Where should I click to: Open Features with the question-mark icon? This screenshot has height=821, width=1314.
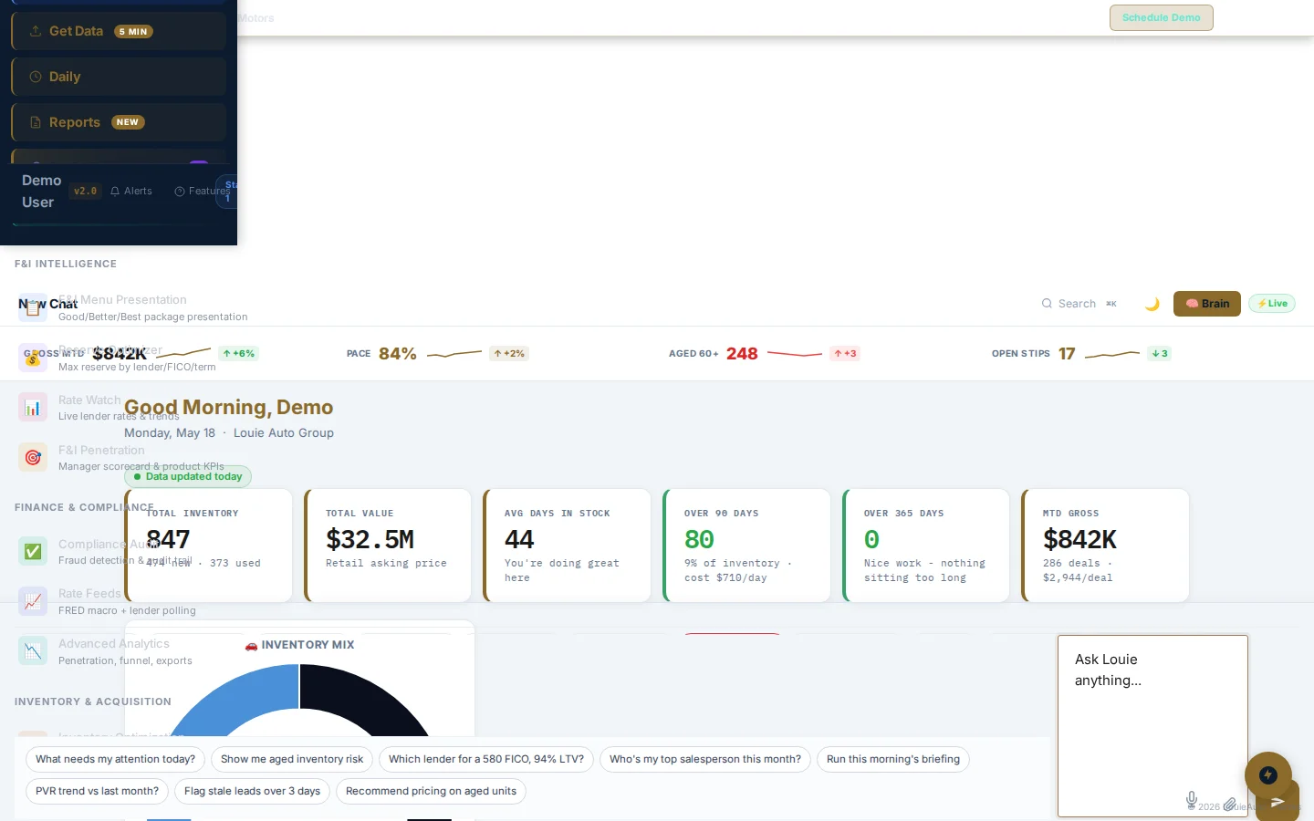coord(202,191)
